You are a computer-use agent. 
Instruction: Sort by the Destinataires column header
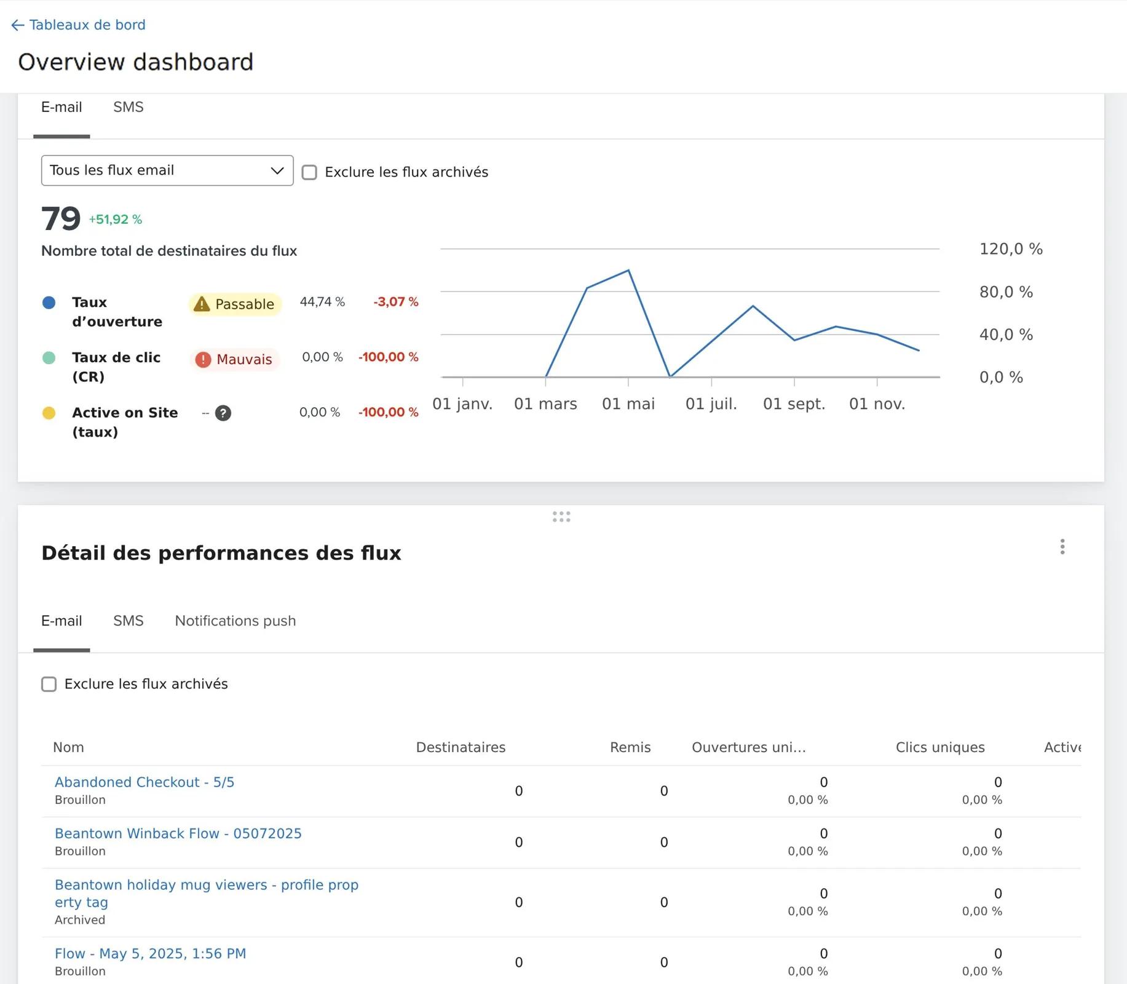tap(461, 747)
